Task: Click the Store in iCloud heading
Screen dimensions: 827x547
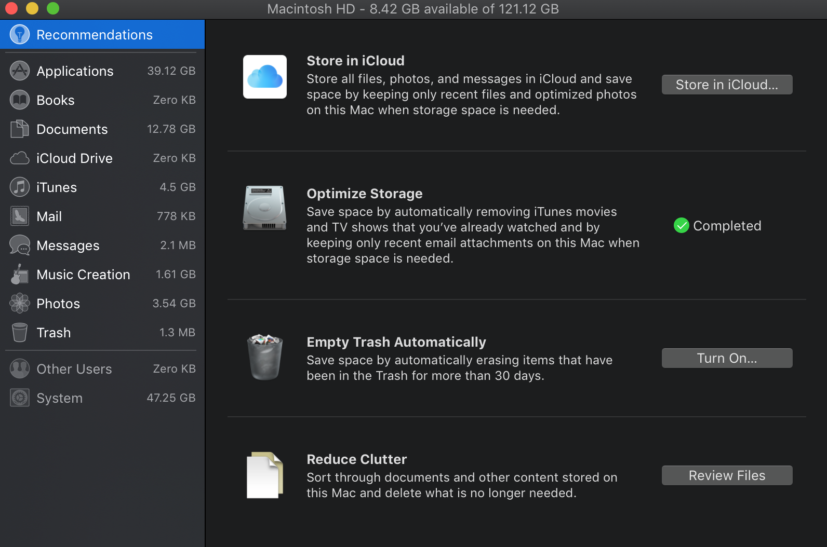Action: point(355,61)
